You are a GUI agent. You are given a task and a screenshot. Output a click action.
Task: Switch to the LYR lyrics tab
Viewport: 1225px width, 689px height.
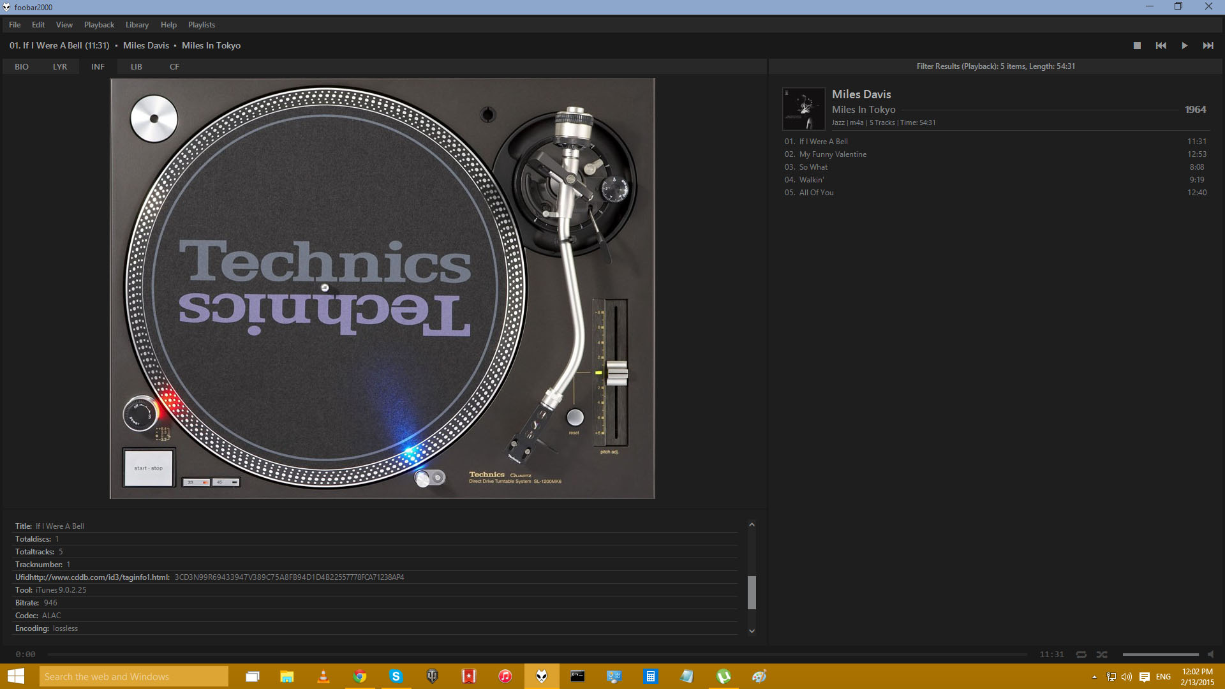click(x=60, y=66)
